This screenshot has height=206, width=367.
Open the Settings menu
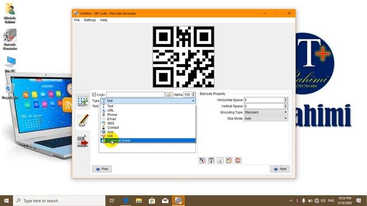click(90, 20)
